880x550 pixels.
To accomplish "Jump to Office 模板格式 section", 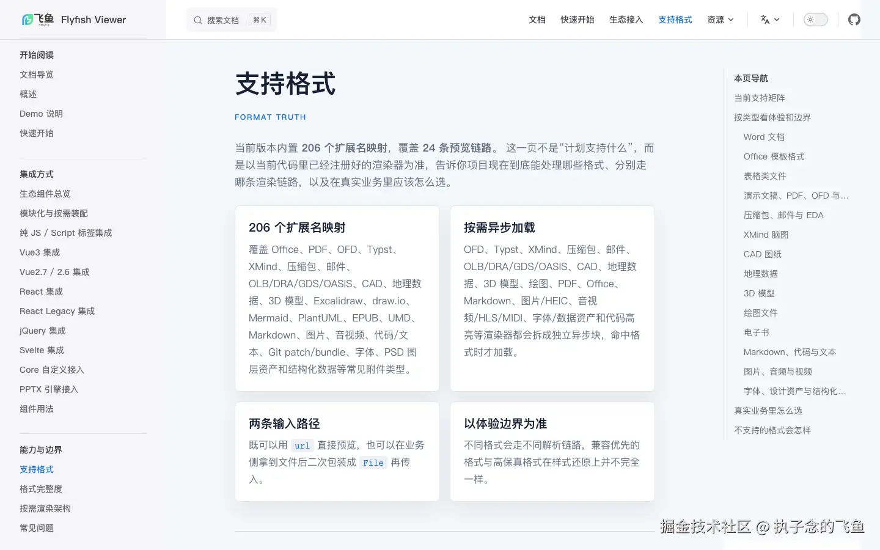I will 774,156.
